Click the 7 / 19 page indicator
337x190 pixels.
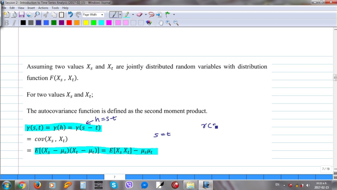(x=326, y=169)
